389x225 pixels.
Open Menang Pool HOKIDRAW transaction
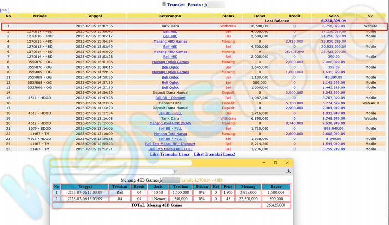[170, 123]
